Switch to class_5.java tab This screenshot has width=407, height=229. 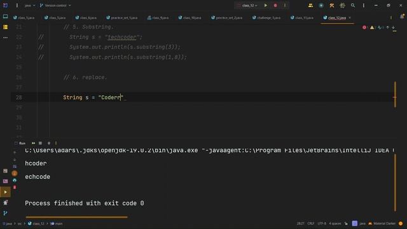[55, 18]
